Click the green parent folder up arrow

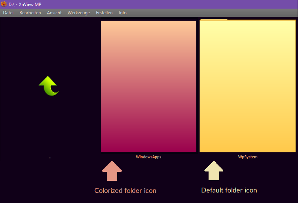pyautogui.click(x=49, y=86)
